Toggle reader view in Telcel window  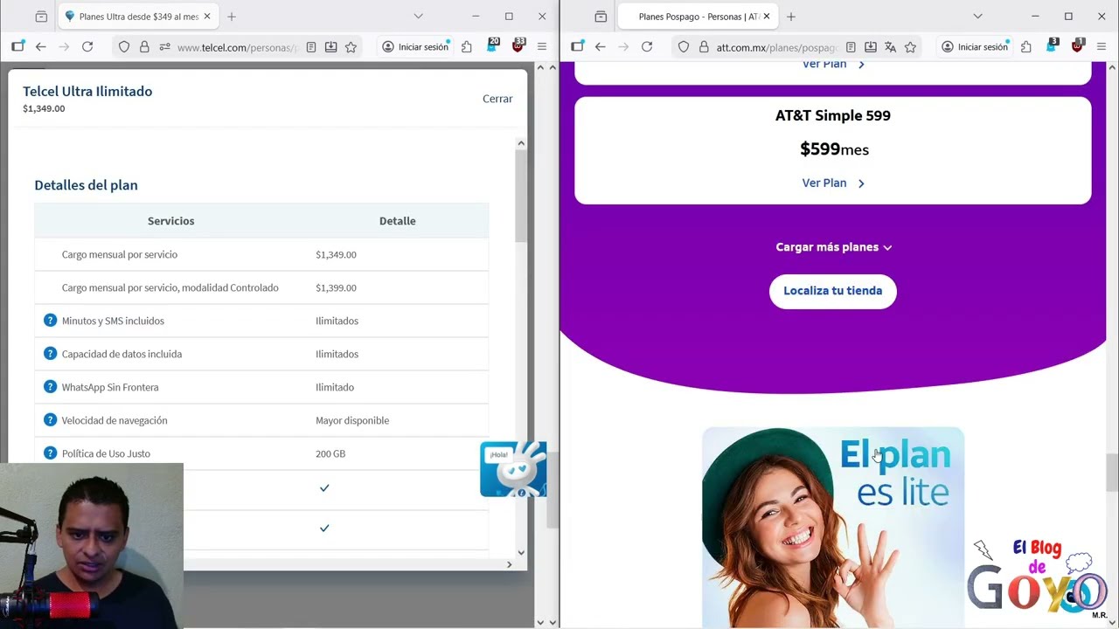[x=310, y=47]
